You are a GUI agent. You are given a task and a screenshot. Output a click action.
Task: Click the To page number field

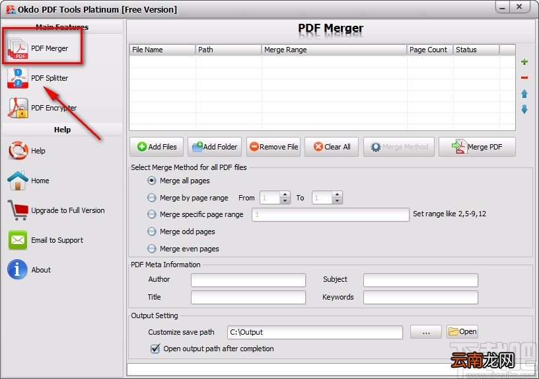pyautogui.click(x=322, y=198)
